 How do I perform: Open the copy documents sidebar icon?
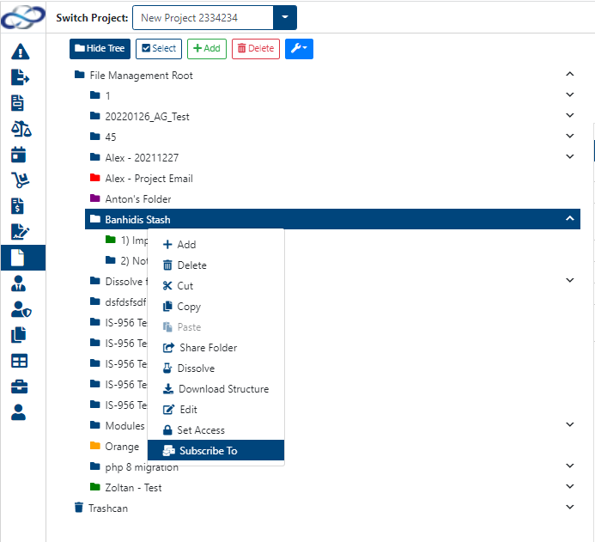coord(19,335)
